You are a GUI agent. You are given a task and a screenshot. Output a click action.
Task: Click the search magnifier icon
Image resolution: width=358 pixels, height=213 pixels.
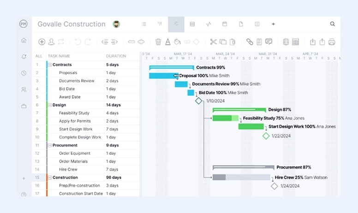[333, 24]
